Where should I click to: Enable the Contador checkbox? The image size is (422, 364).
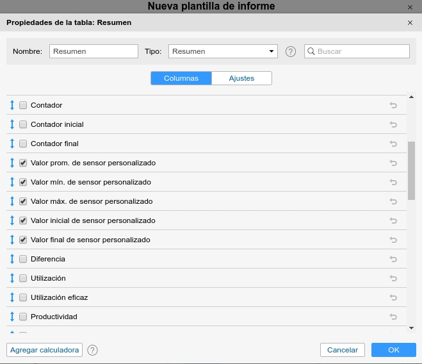click(x=23, y=105)
